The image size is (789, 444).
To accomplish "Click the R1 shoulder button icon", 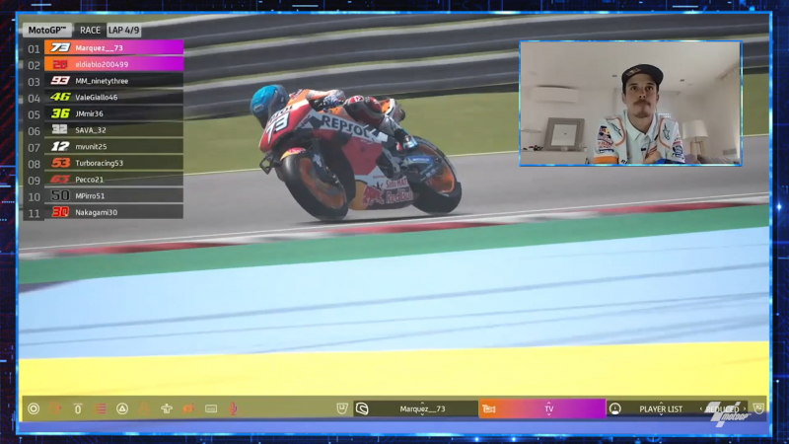I will point(758,408).
